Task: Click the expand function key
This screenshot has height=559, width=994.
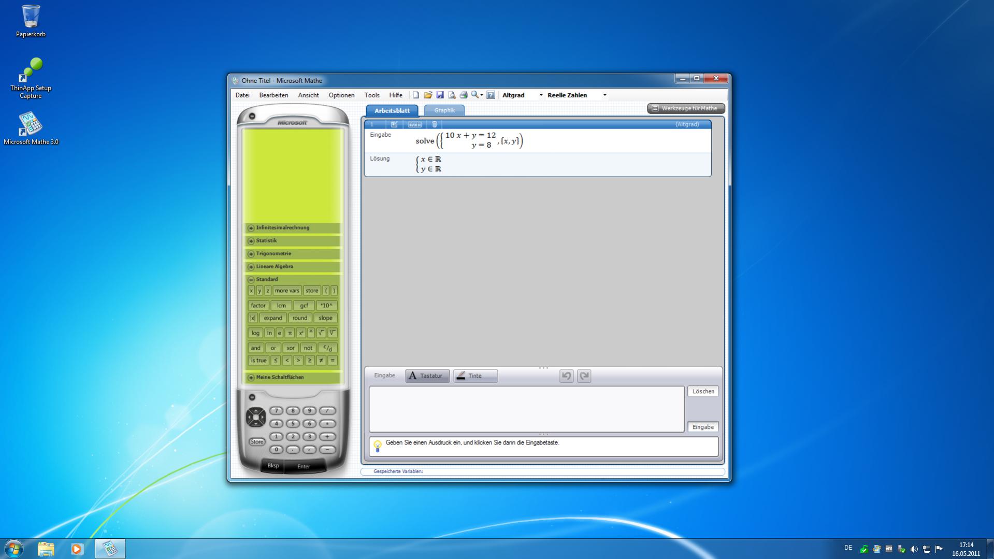Action: pos(272,318)
